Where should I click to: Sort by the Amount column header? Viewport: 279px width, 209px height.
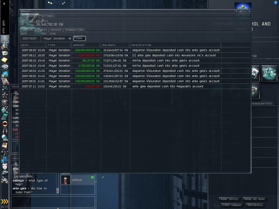point(86,45)
